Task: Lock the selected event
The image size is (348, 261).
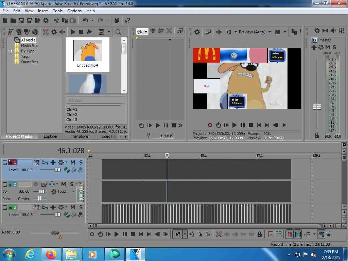Action: click(259, 234)
